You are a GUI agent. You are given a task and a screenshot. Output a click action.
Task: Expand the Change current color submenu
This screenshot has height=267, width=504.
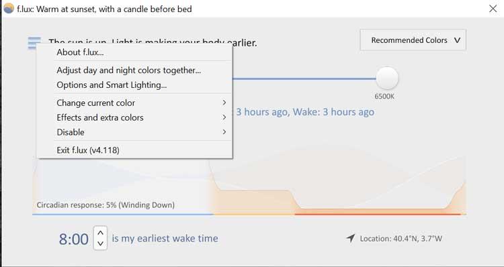click(x=141, y=103)
